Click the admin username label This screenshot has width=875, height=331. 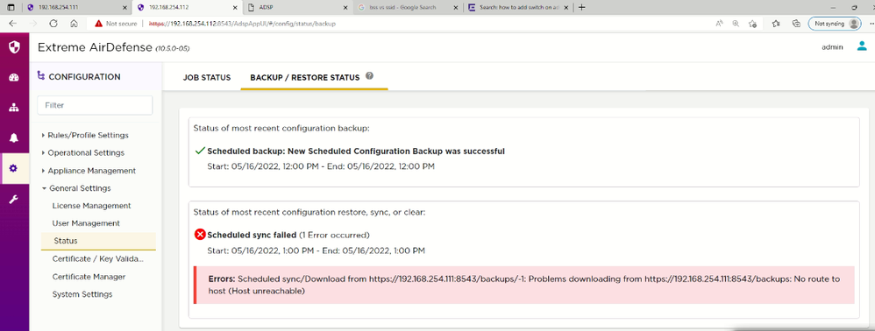(832, 47)
